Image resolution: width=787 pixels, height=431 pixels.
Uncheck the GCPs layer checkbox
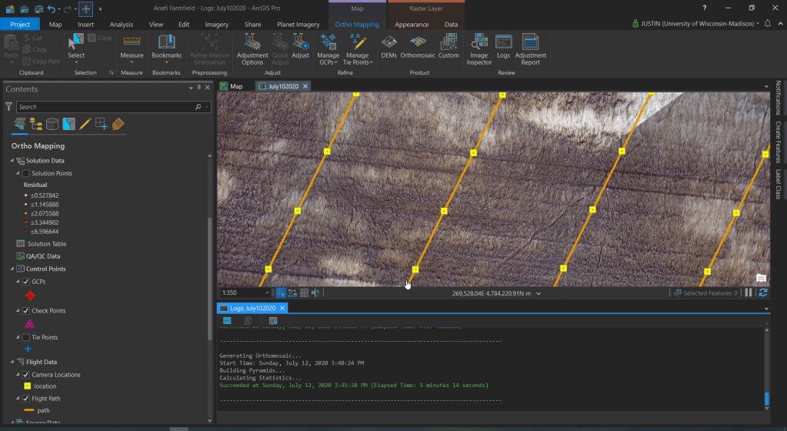click(x=25, y=282)
